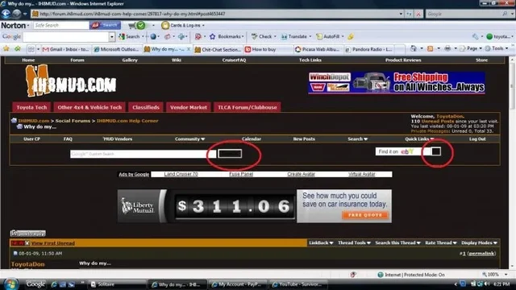Open the Norton logo dropdown
The image size is (516, 290).
coord(15,25)
